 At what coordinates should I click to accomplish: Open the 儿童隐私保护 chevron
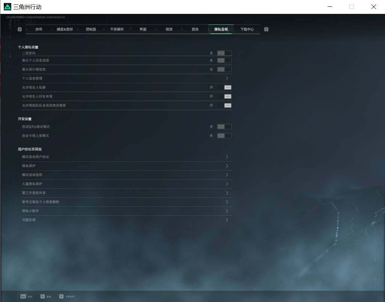pyautogui.click(x=227, y=184)
